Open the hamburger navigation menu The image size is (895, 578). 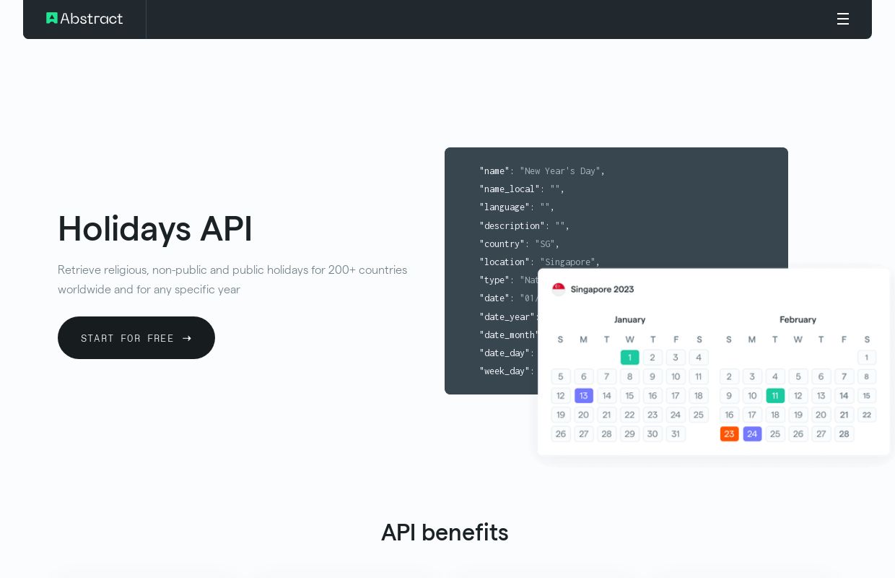pyautogui.click(x=843, y=19)
